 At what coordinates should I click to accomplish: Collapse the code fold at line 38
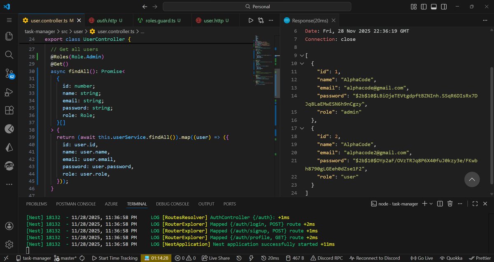click(51, 130)
